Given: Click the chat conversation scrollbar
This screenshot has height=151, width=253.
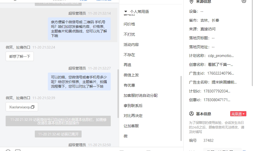Looking at the screenshot, I should [x=118, y=94].
